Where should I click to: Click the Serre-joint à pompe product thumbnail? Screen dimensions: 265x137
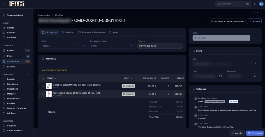click(49, 94)
